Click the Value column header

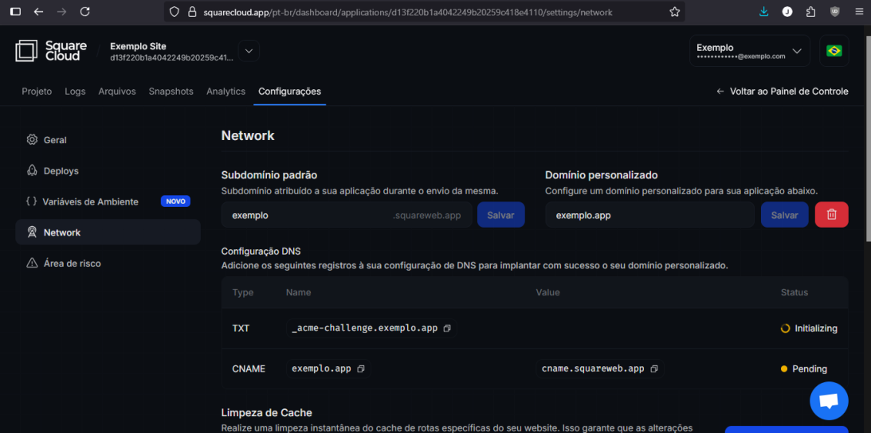547,292
